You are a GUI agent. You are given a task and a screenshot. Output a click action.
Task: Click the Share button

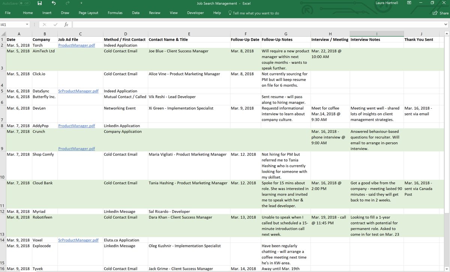point(441,13)
